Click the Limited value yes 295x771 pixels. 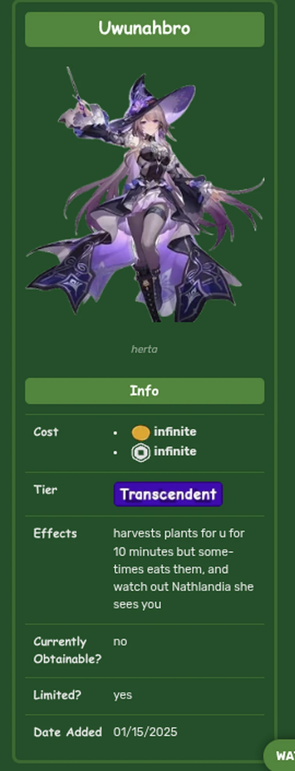pos(123,696)
